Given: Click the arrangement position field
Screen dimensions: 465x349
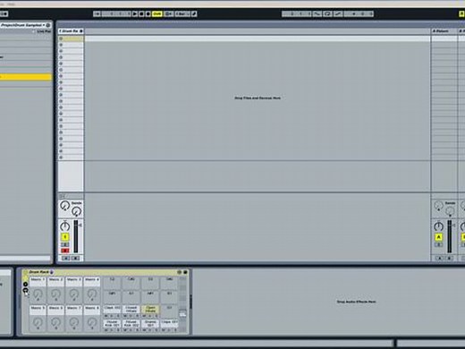Looking at the screenshot, I should [116, 13].
